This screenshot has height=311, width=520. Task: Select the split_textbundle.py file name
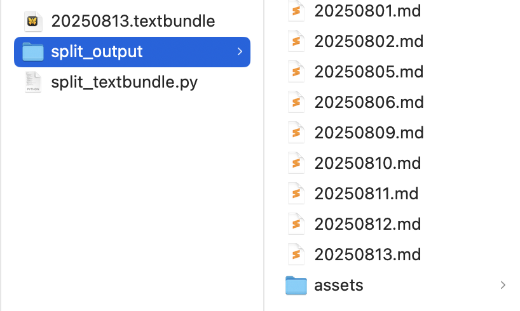click(x=125, y=82)
